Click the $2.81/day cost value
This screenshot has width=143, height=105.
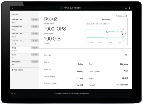pyautogui.click(x=124, y=64)
